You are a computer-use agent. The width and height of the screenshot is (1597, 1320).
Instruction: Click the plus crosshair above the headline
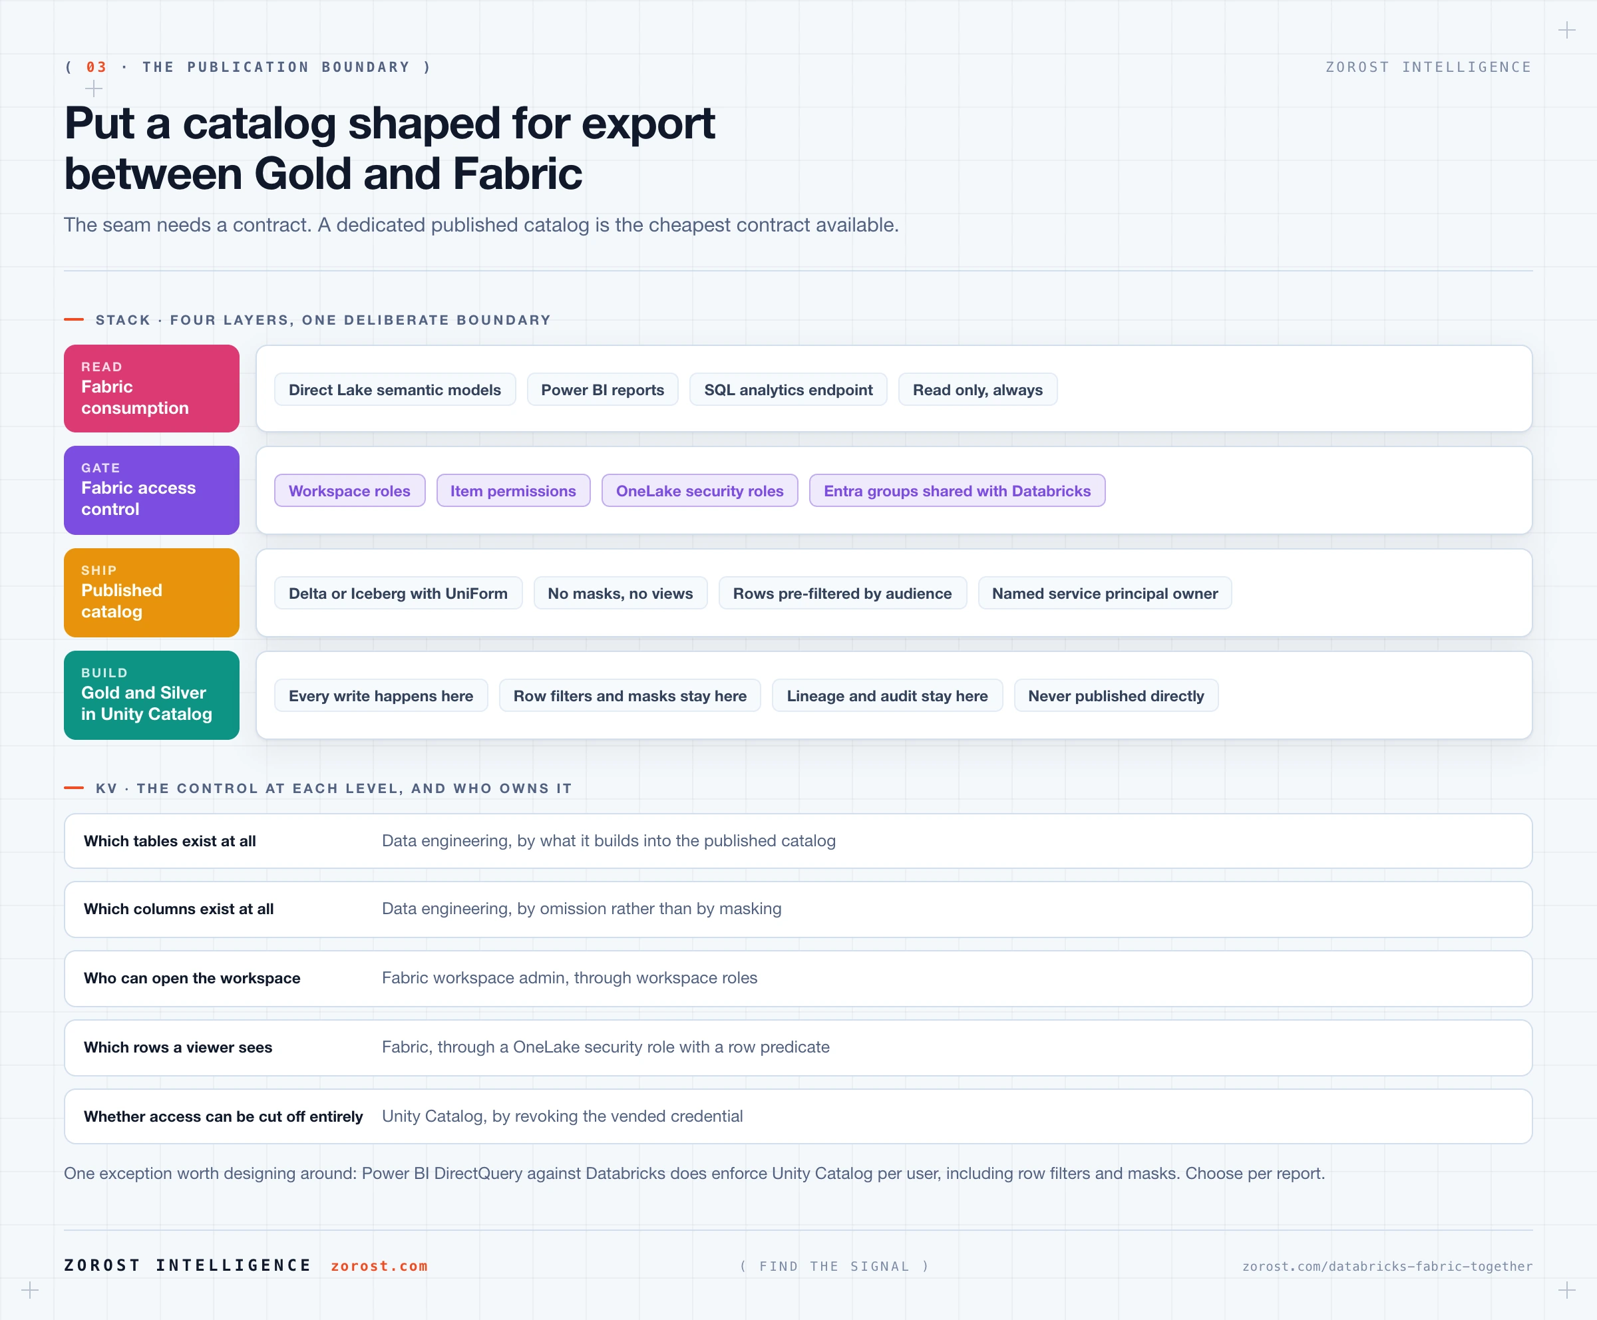point(94,89)
